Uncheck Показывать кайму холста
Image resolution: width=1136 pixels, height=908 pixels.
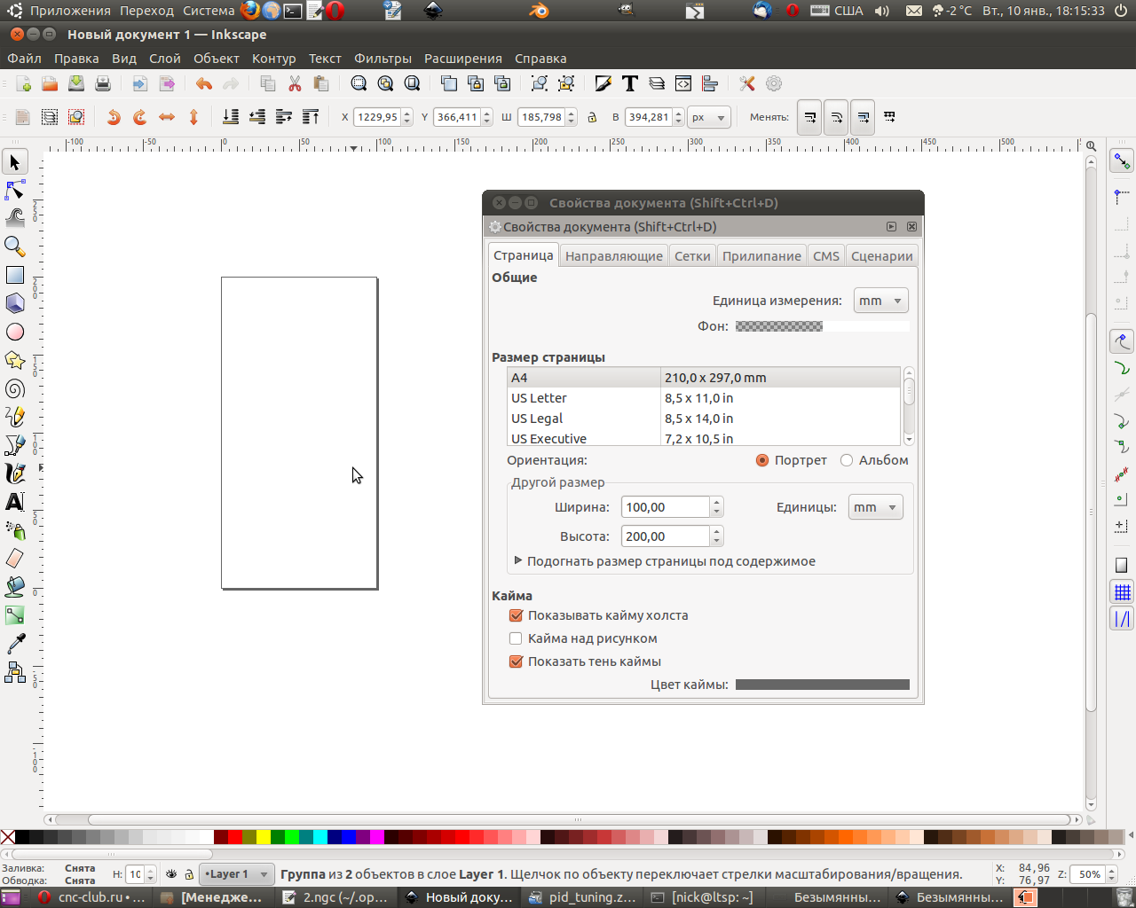[516, 615]
